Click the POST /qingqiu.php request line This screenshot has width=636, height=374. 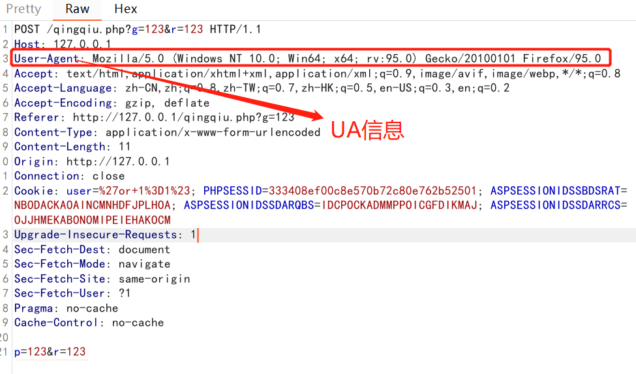(x=138, y=29)
